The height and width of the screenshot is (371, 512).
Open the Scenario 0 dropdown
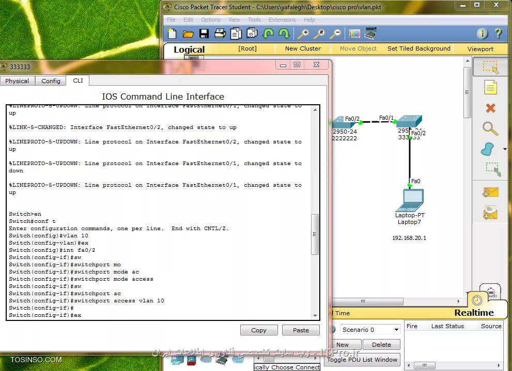[370, 330]
